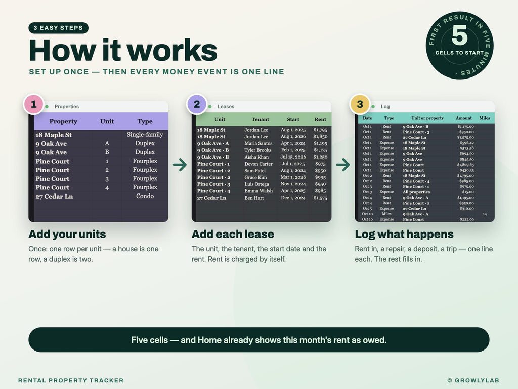
Task: Select the 'RENTAL PROPERTY TRACKER' footer text
Action: [x=71, y=380]
